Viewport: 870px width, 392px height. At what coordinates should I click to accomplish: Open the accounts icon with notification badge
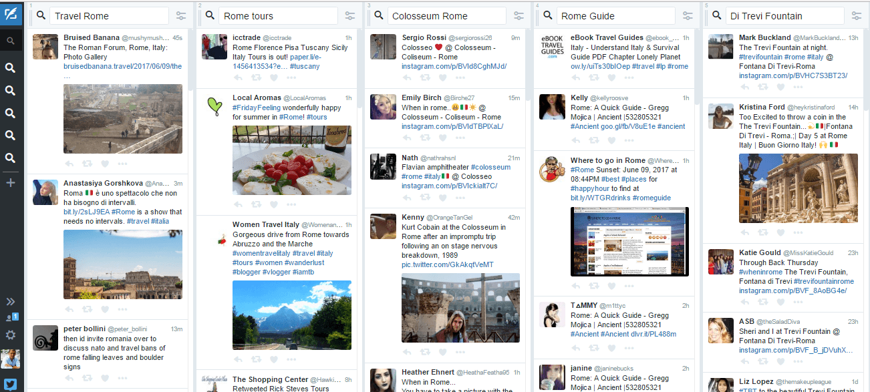(x=11, y=318)
